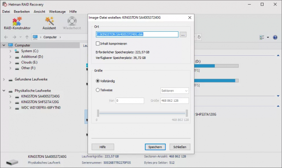Go back with the left arrow
Image resolution: width=282 pixels, height=168 pixels.
(6, 37)
